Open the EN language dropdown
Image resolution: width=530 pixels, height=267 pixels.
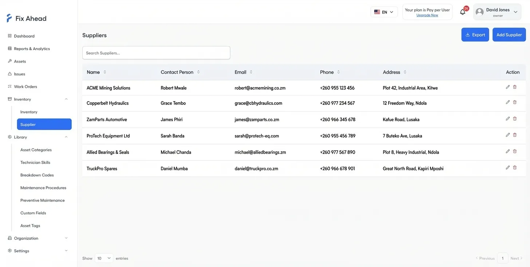[x=384, y=12]
